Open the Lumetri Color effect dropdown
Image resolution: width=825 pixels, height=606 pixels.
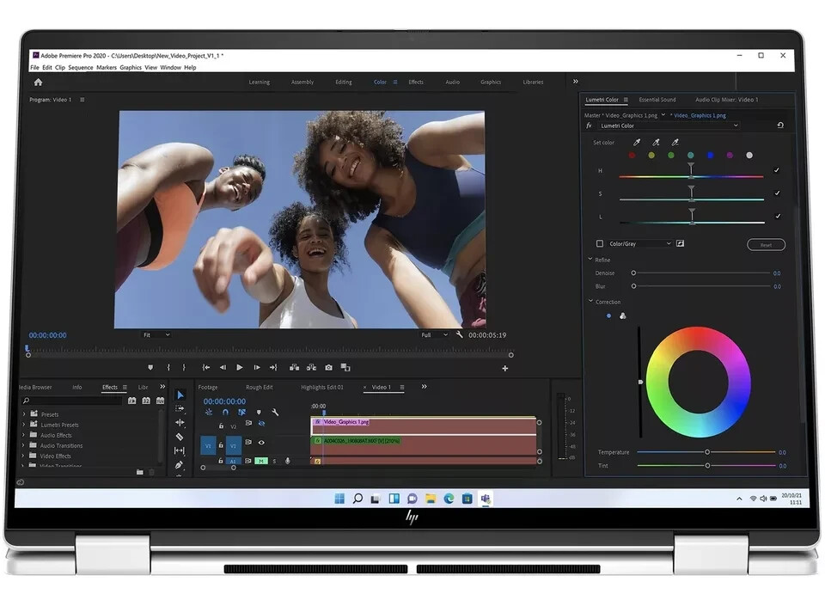click(669, 125)
